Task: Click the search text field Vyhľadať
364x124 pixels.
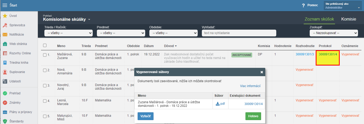Action: (x=239, y=33)
